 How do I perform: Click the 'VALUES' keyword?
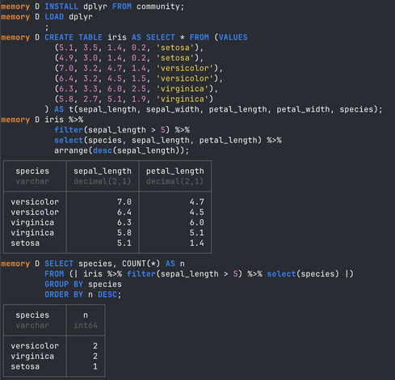[x=233, y=37]
